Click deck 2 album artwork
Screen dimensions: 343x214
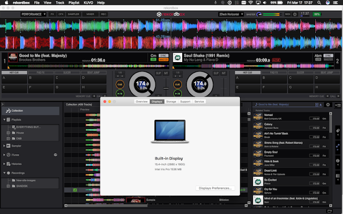pos(177,58)
